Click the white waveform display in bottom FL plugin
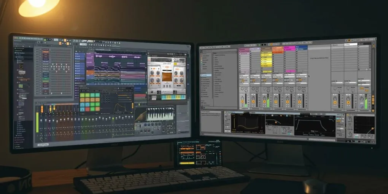 [x=160, y=114]
